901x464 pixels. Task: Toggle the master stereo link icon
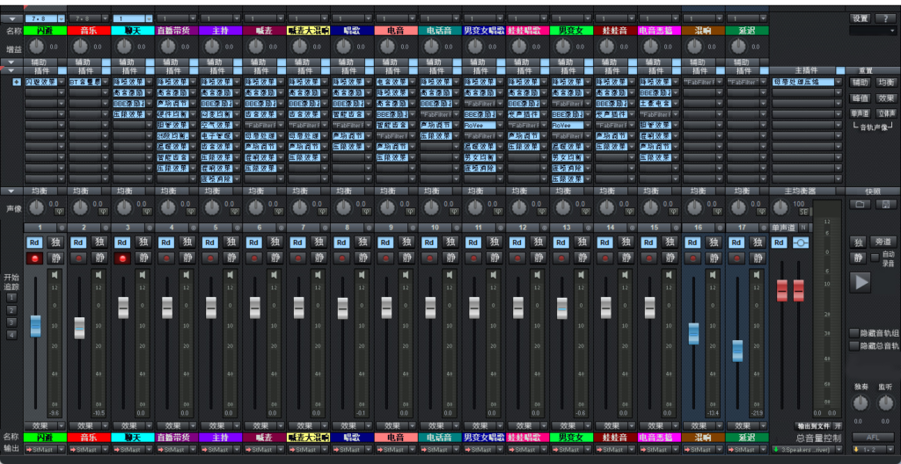(800, 243)
